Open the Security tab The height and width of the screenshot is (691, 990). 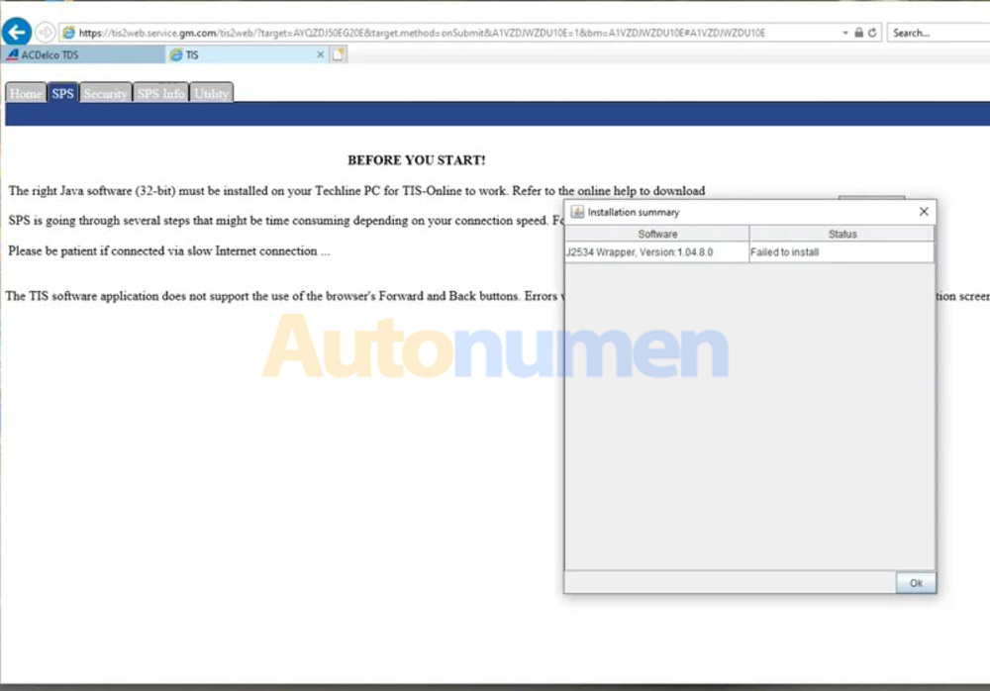[x=106, y=92]
